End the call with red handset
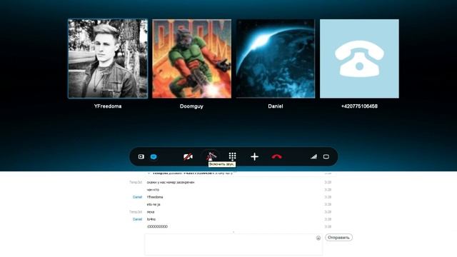The height and width of the screenshot is (257, 457). point(276,157)
